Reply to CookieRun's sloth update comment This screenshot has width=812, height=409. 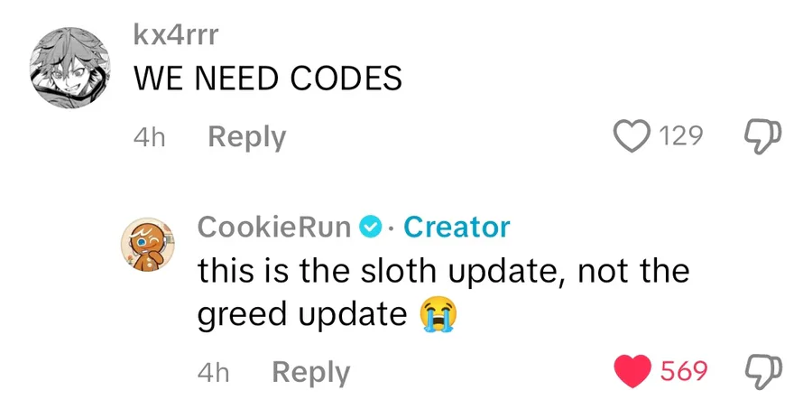coord(311,372)
